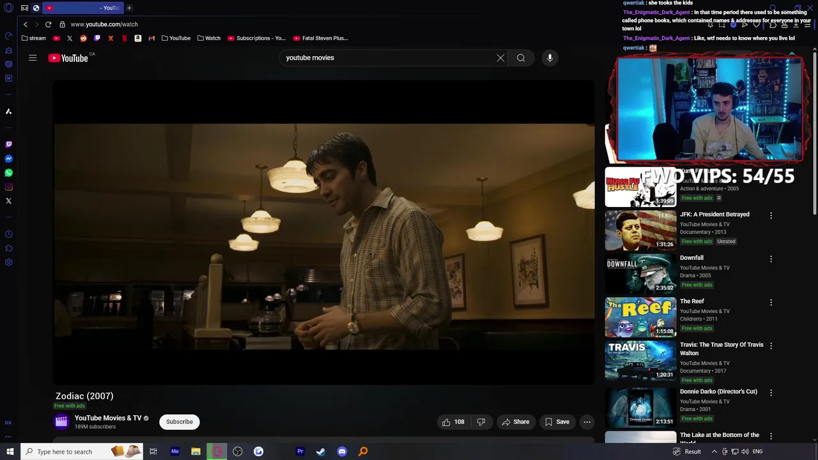Dislike the Zodiac video
The image size is (818, 460).
(x=481, y=422)
